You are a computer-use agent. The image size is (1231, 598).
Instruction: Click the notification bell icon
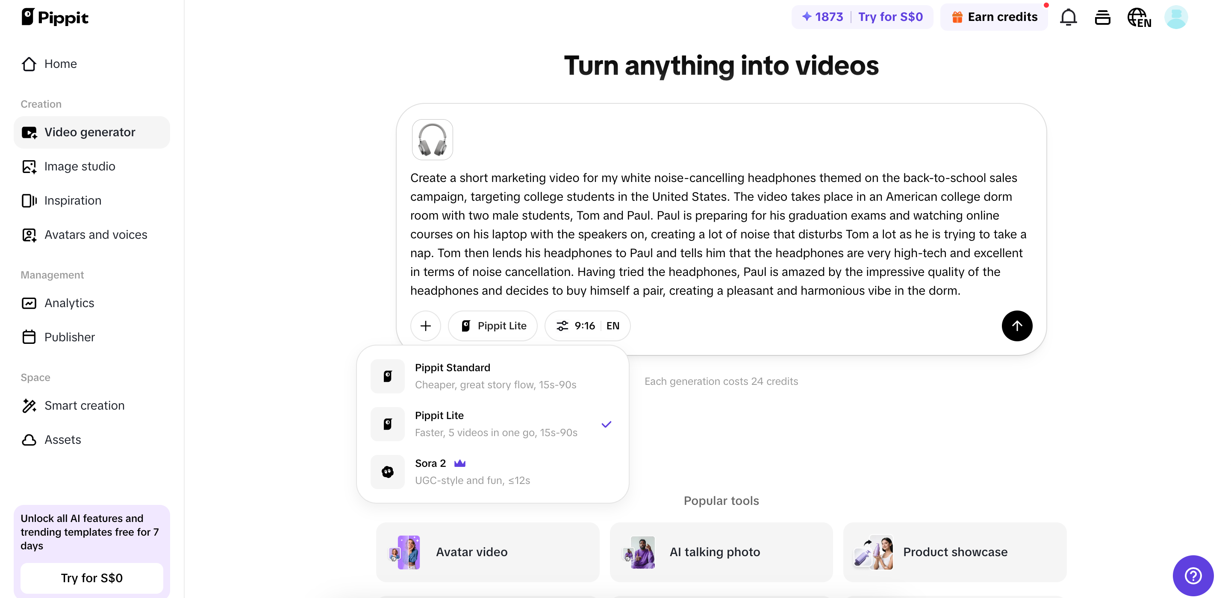coord(1068,17)
